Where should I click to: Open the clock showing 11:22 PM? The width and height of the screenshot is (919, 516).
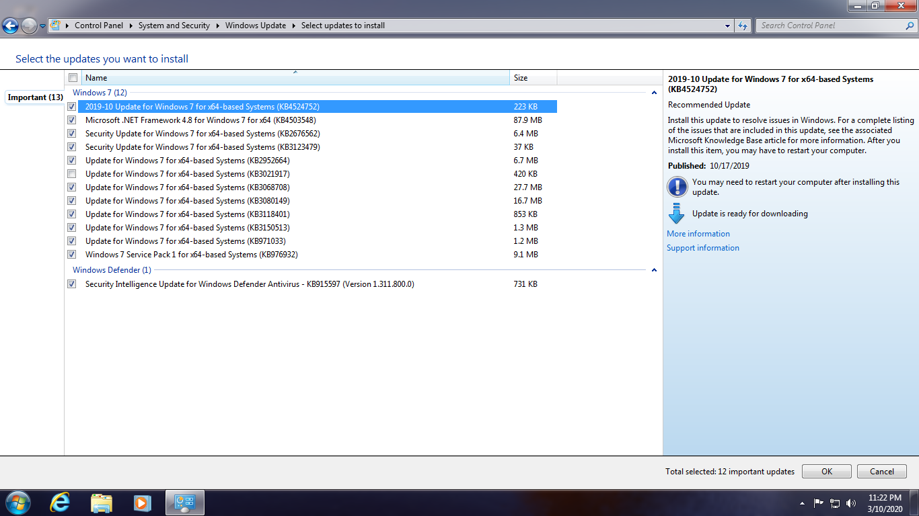coord(885,503)
